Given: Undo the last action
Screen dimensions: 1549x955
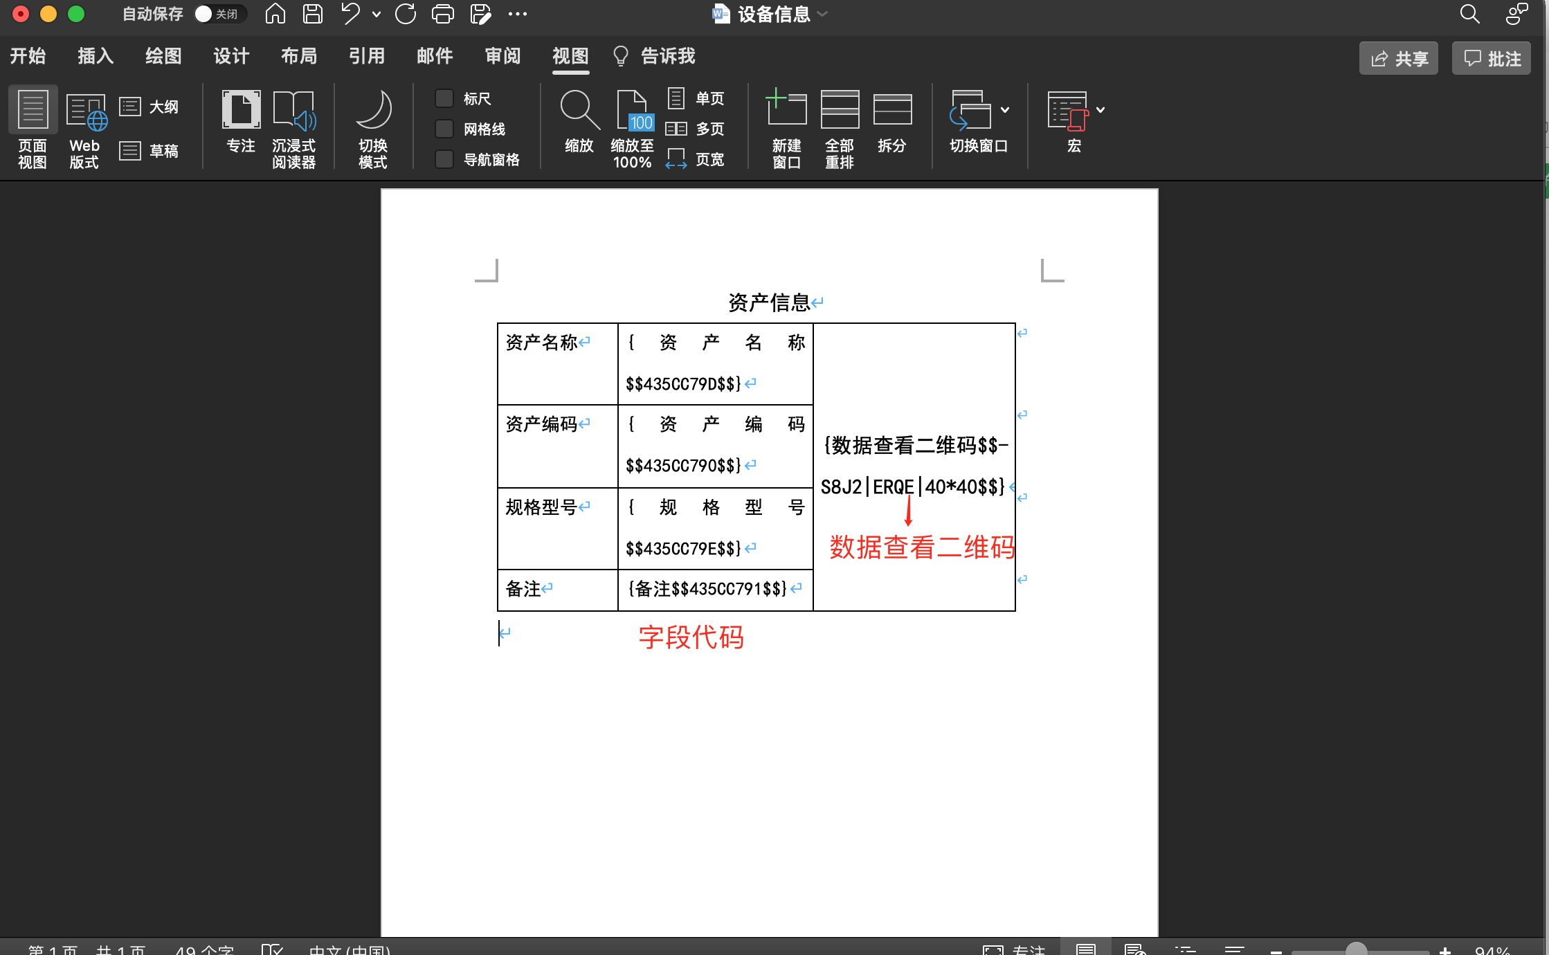Looking at the screenshot, I should tap(351, 14).
